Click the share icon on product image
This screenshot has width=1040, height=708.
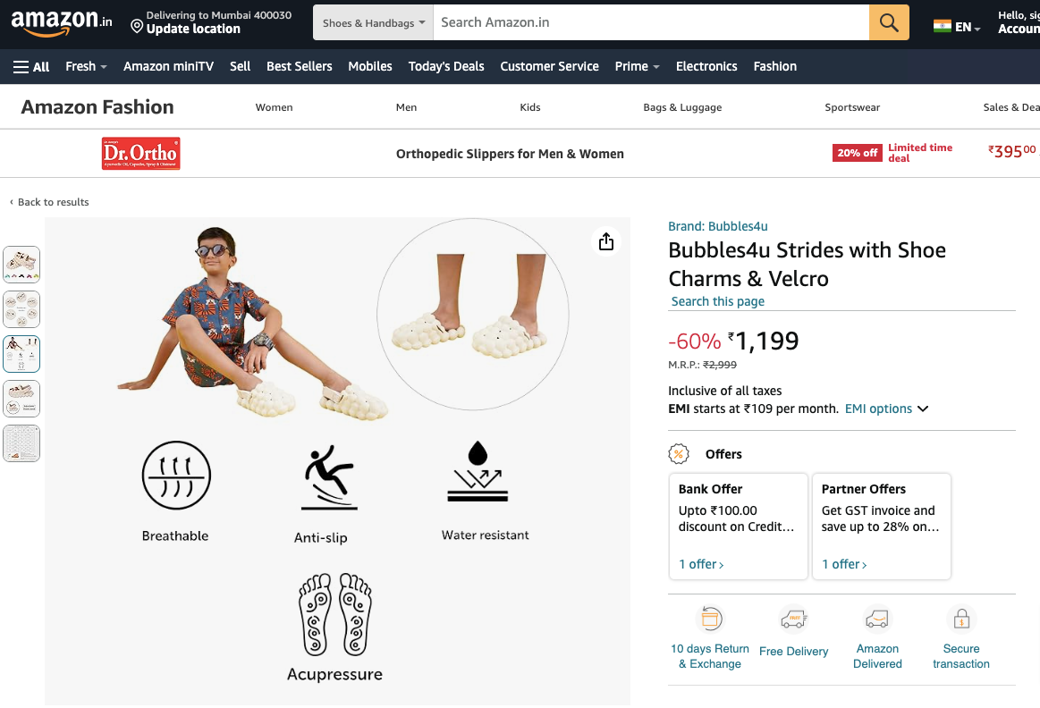tap(606, 241)
